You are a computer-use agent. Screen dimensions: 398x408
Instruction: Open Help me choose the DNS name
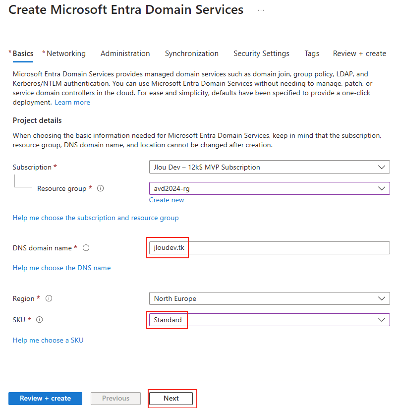point(61,268)
